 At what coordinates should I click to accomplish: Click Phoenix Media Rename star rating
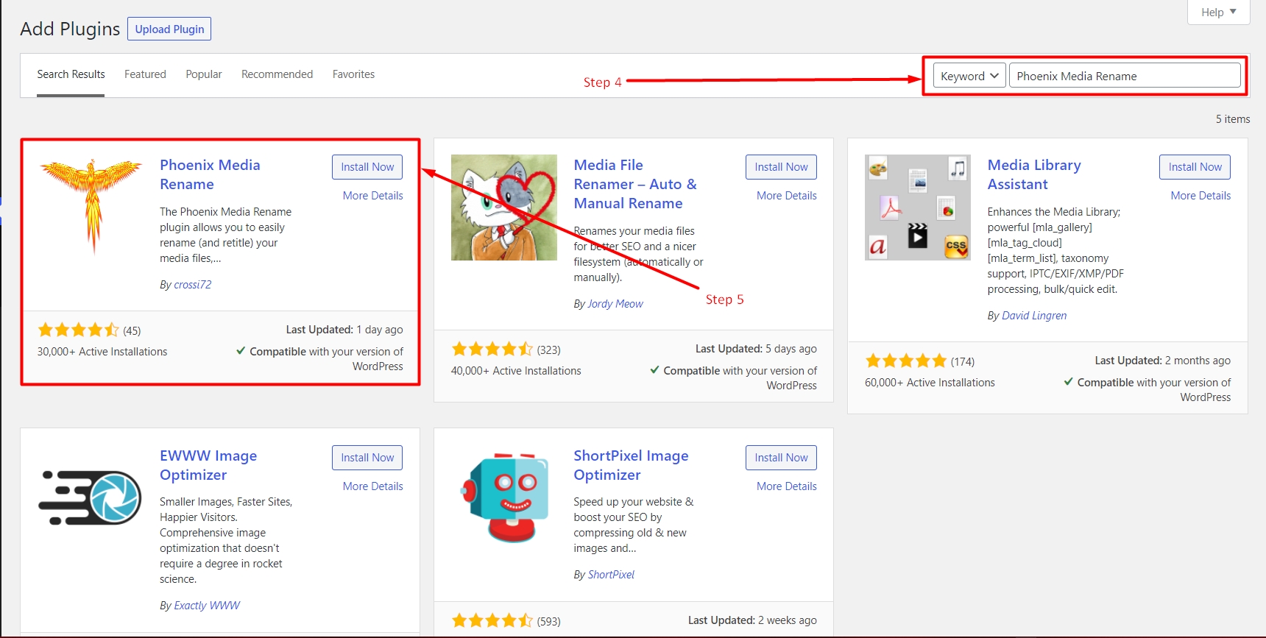78,330
